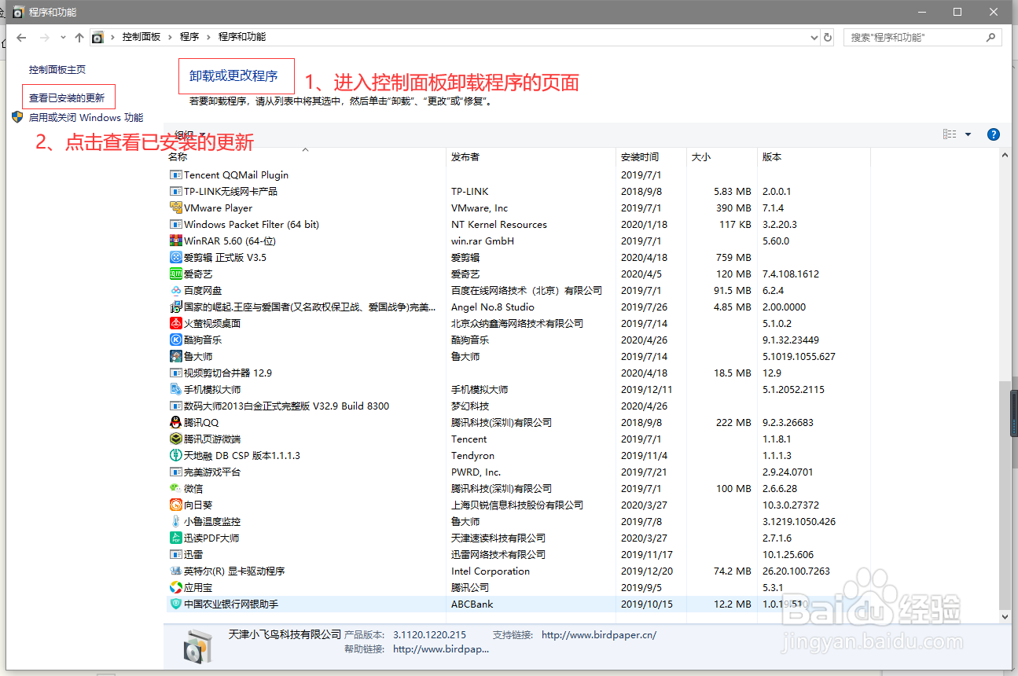Viewport: 1018px width, 676px height.
Task: Click the list scrollbar up arrow
Action: (1004, 157)
